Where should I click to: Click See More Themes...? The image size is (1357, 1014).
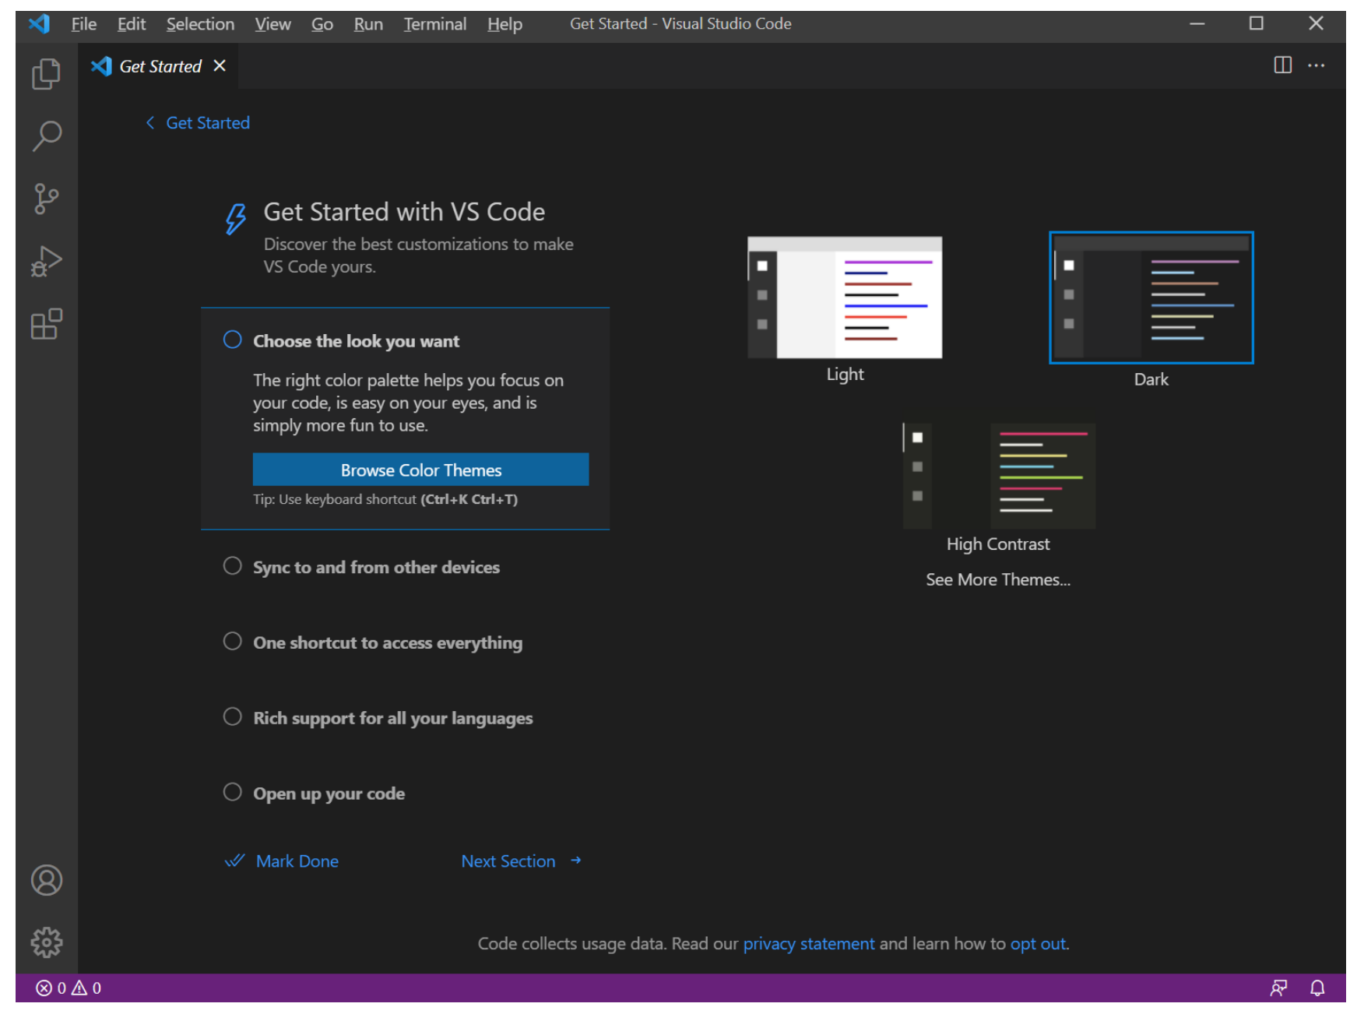click(x=998, y=579)
